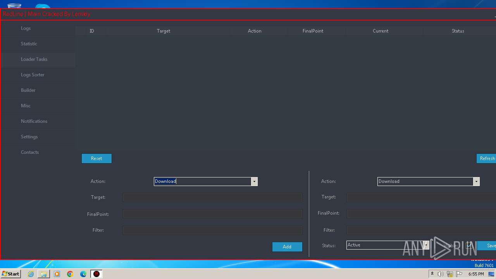Open the Action Center flag icon
Image resolution: width=496 pixels, height=279 pixels.
click(459, 274)
